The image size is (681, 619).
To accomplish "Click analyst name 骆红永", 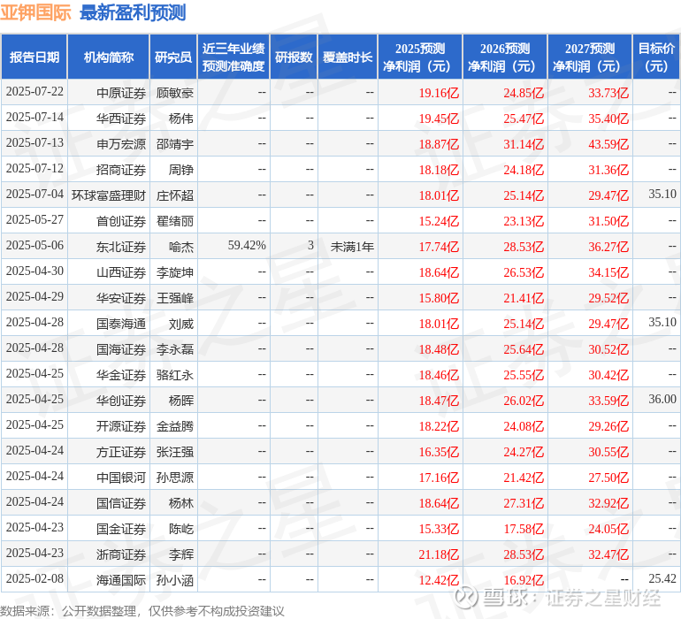I will pyautogui.click(x=174, y=375).
